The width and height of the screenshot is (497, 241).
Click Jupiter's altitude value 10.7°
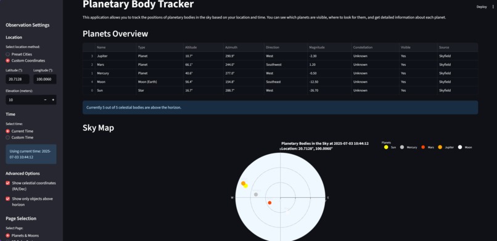tap(203, 56)
